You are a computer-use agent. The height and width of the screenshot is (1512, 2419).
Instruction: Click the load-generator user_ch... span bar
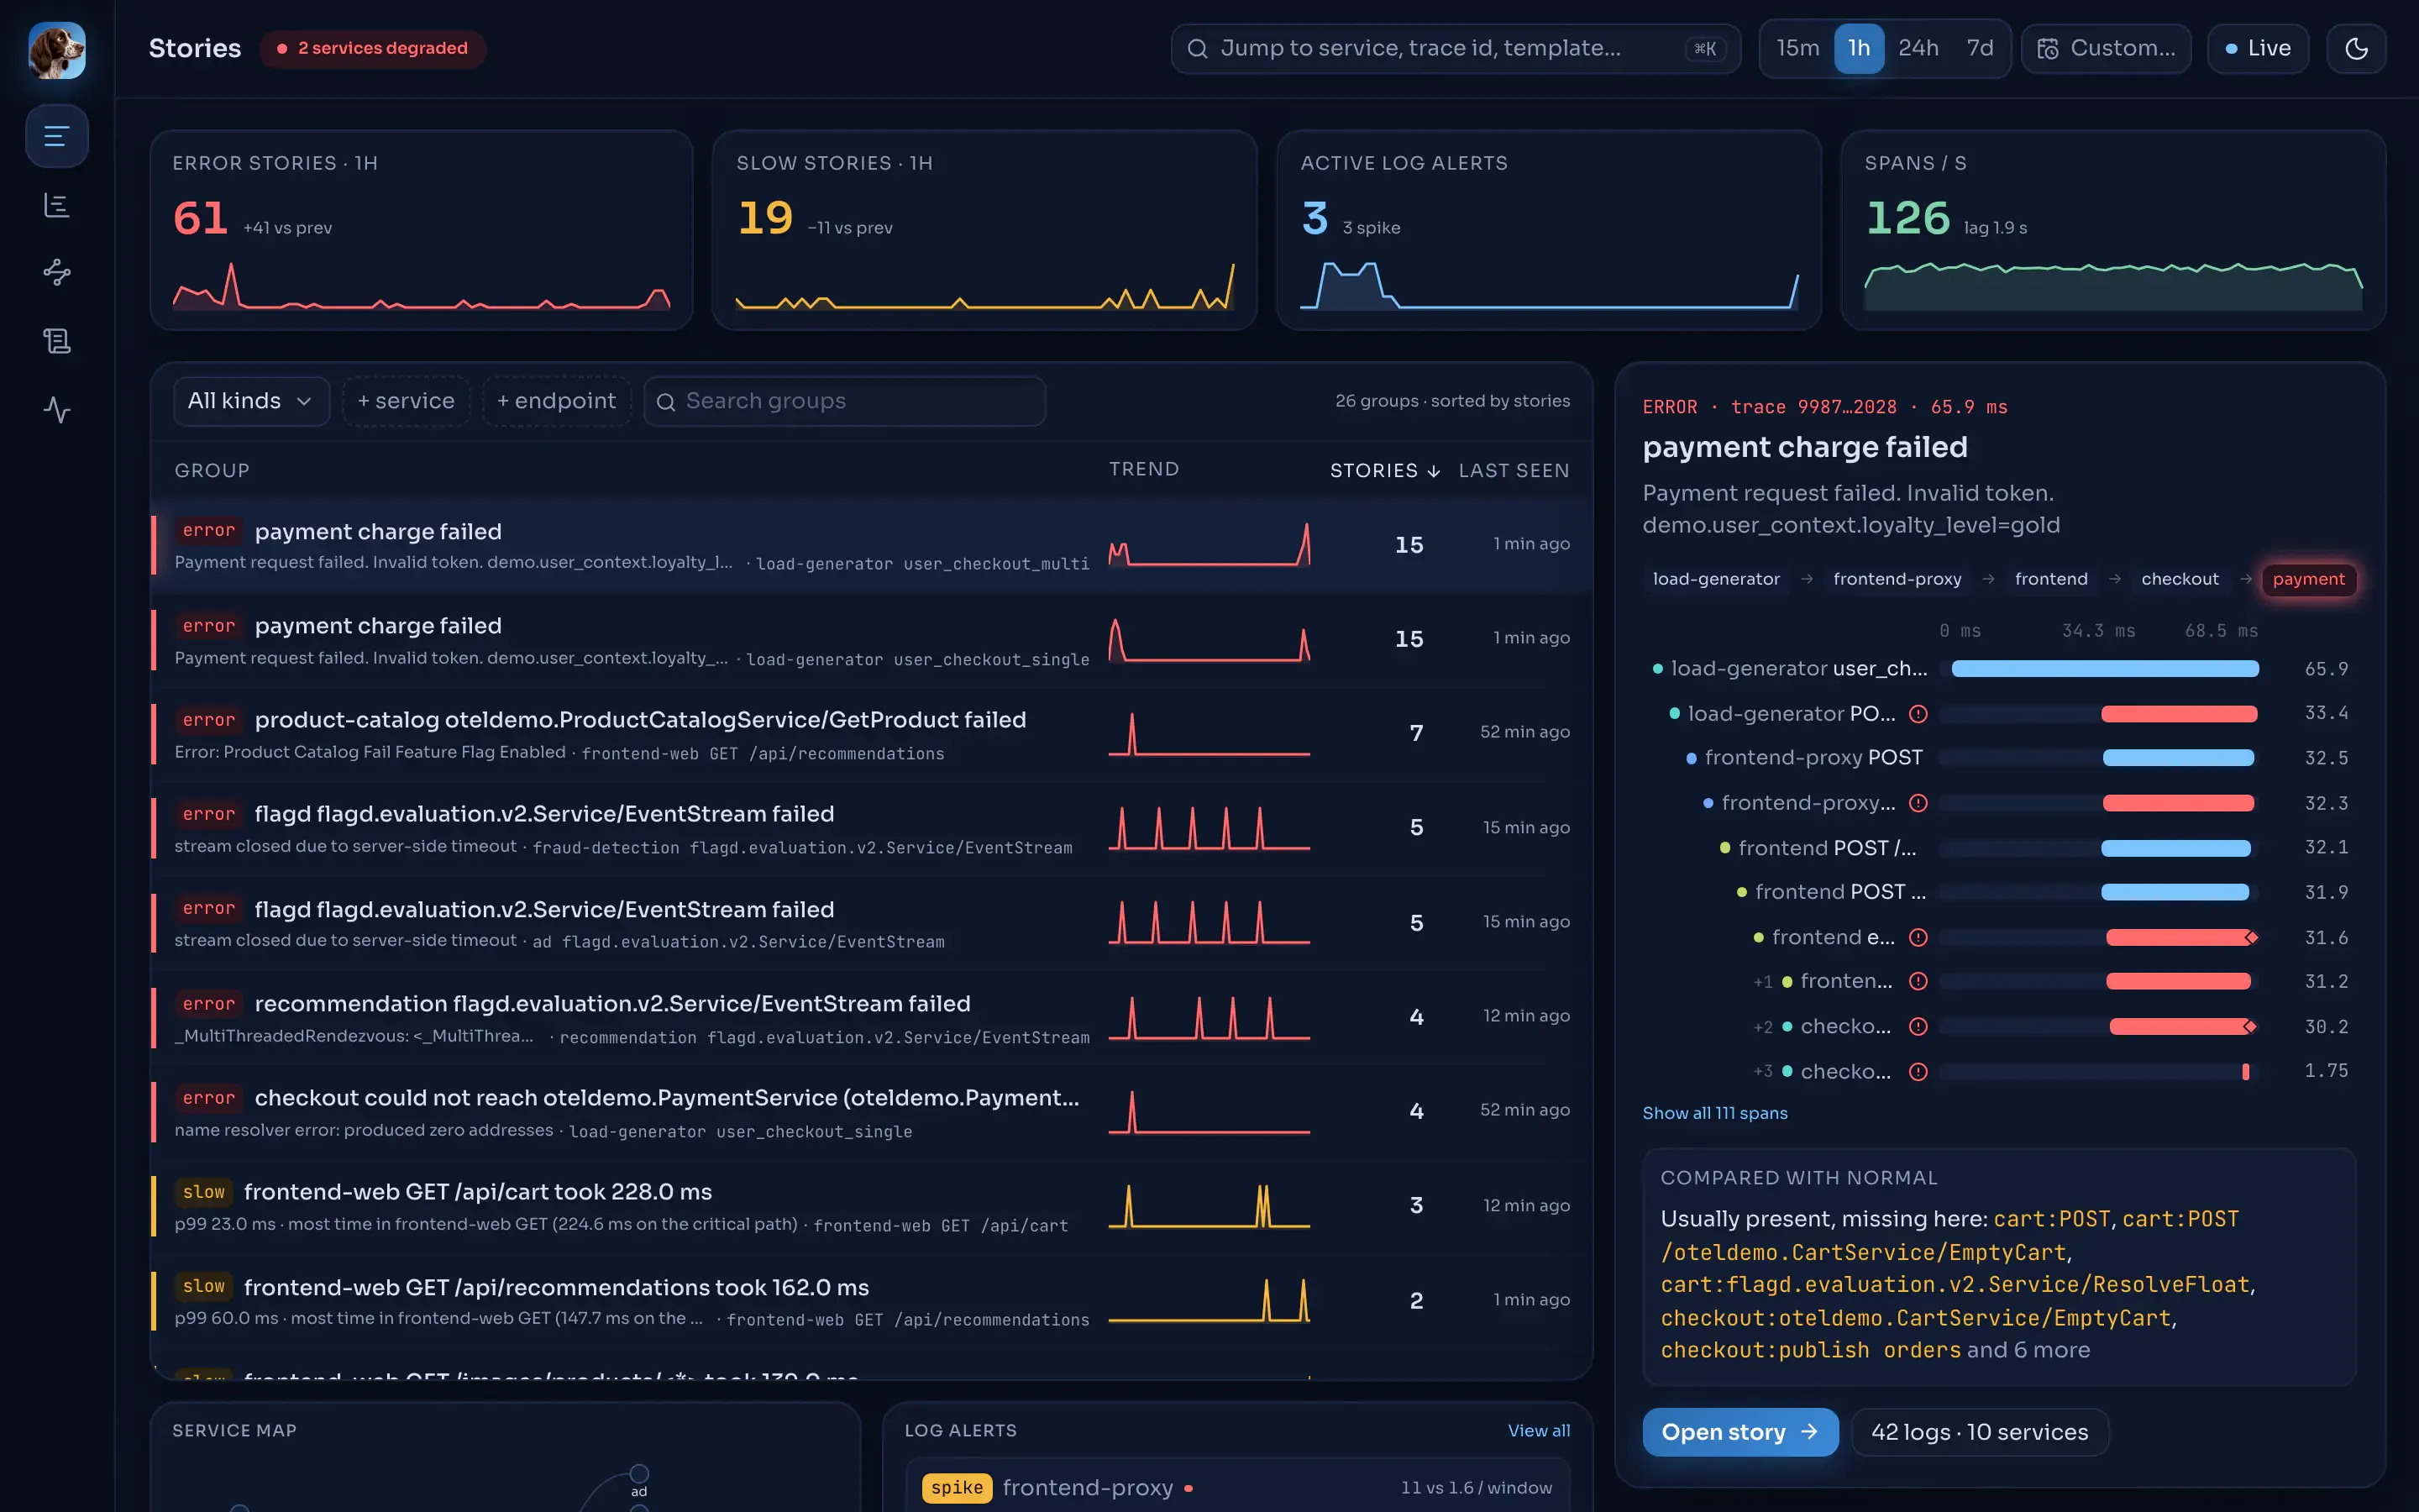[2104, 669]
